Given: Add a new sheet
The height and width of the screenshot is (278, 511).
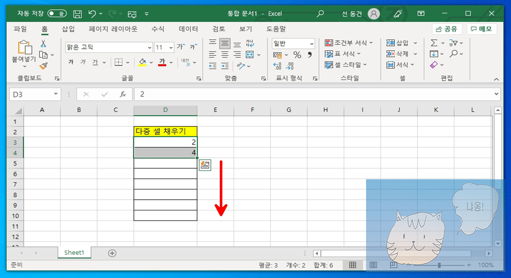Looking at the screenshot, I should click(x=112, y=253).
